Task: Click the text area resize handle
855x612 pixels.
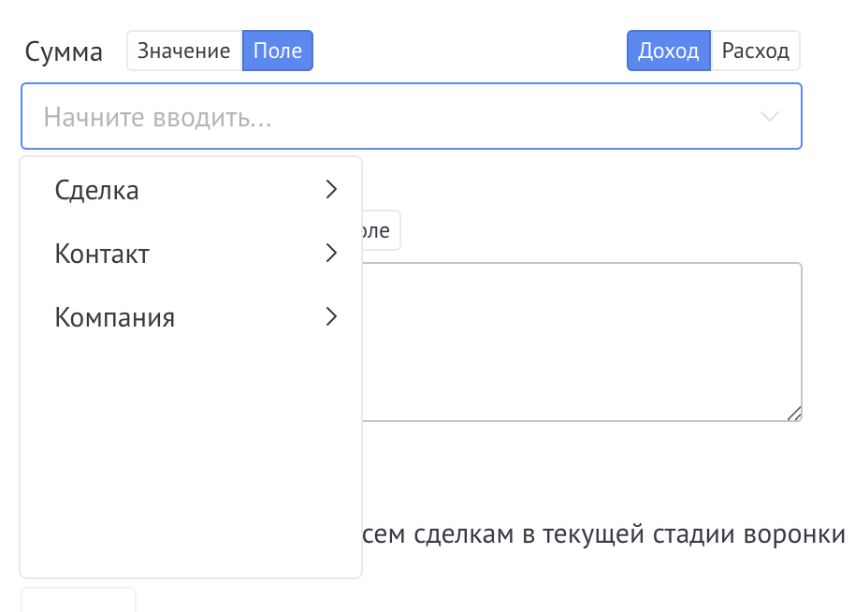Action: (x=794, y=414)
